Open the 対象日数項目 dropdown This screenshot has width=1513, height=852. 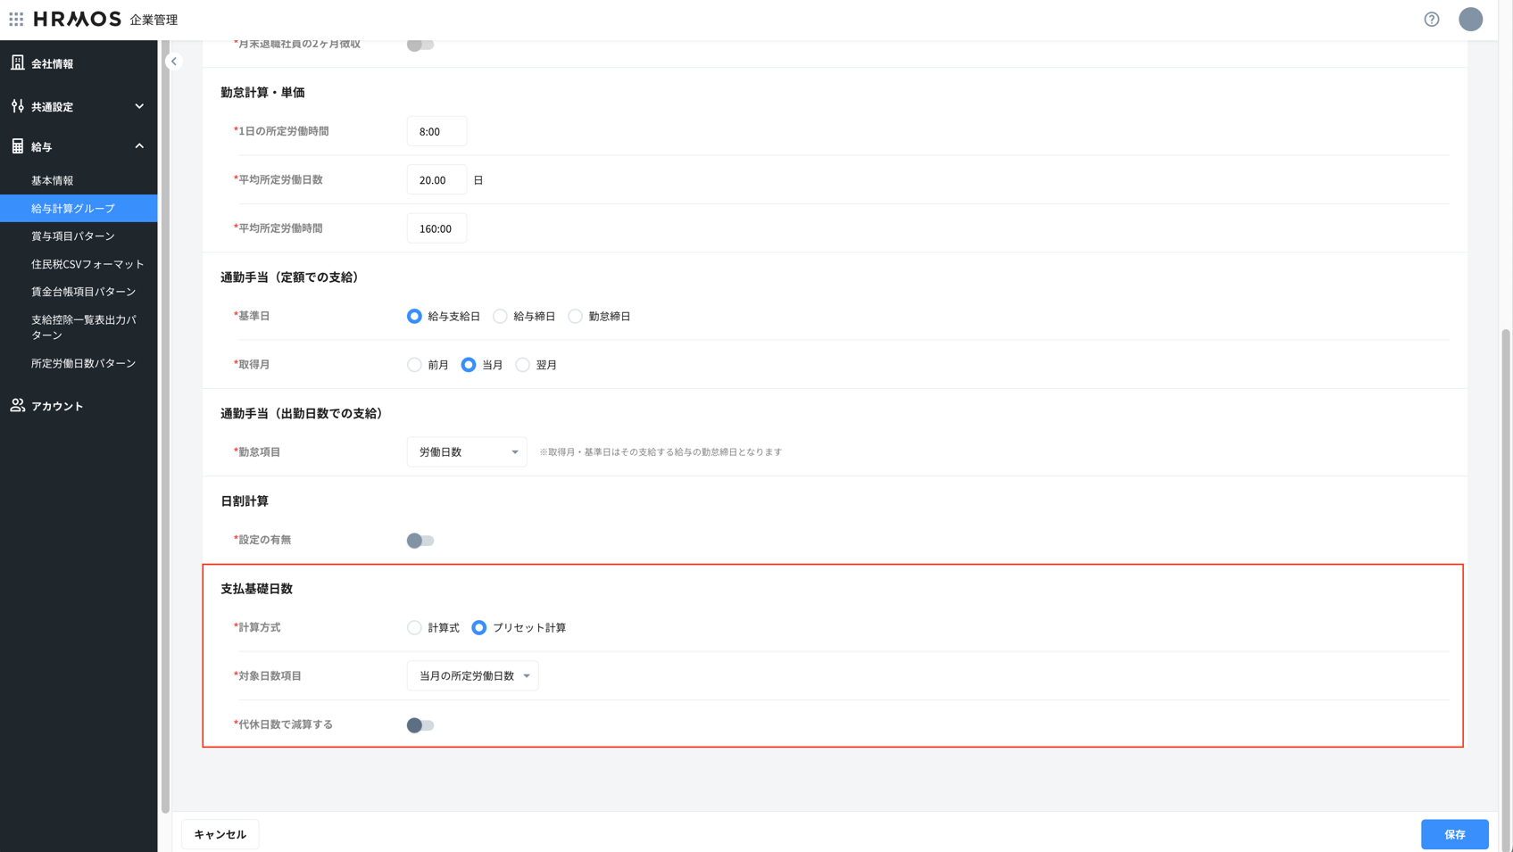click(x=472, y=676)
